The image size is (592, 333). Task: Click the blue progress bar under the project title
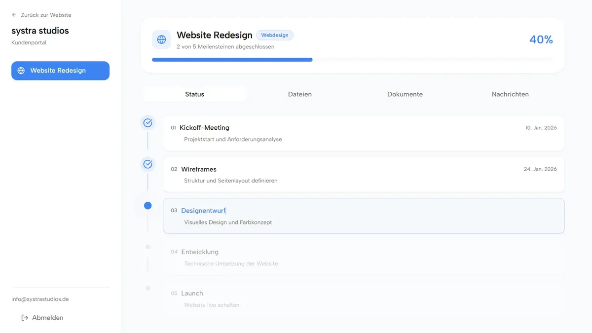232,59
